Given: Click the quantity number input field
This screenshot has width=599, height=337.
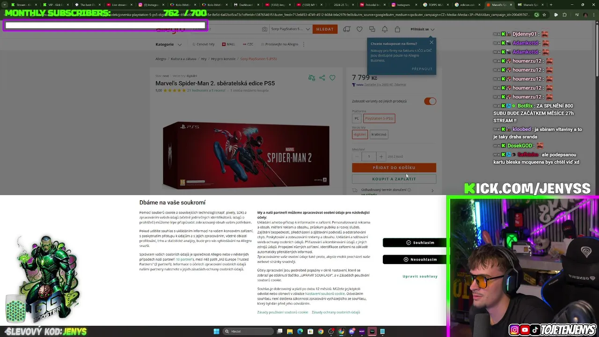Looking at the screenshot, I should (x=369, y=156).
